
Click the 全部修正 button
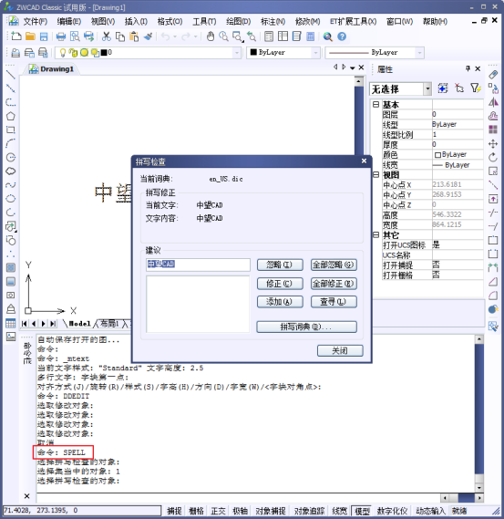pyautogui.click(x=334, y=284)
